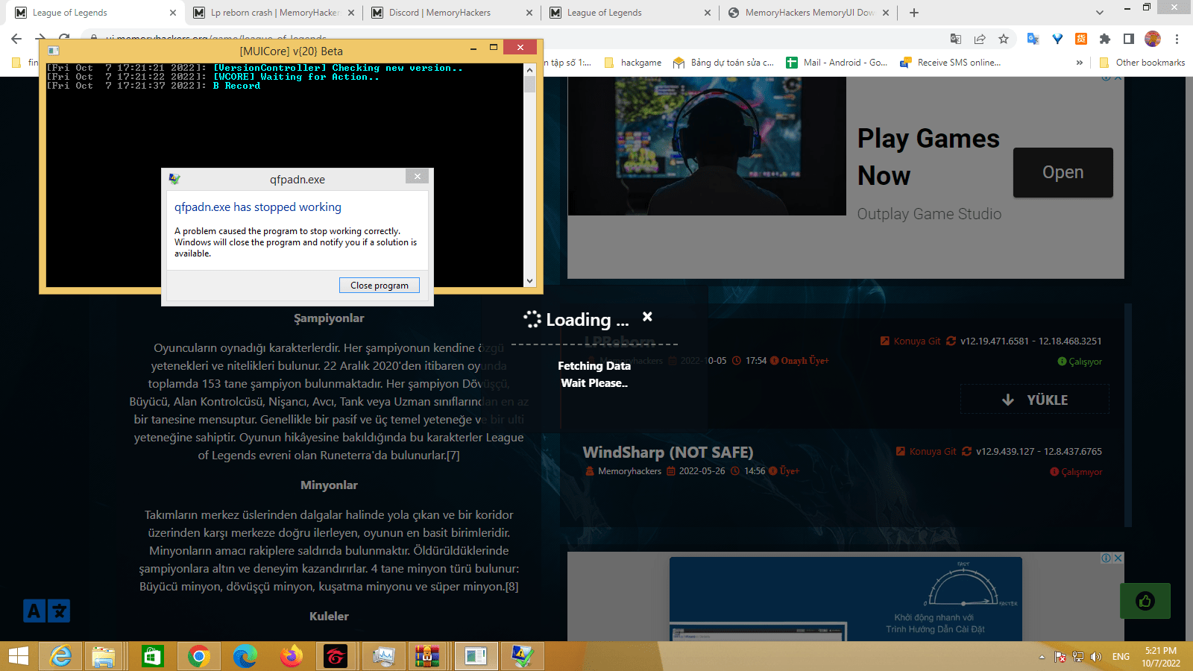1193x671 pixels.
Task: Open a new browser tab
Action: 914,13
